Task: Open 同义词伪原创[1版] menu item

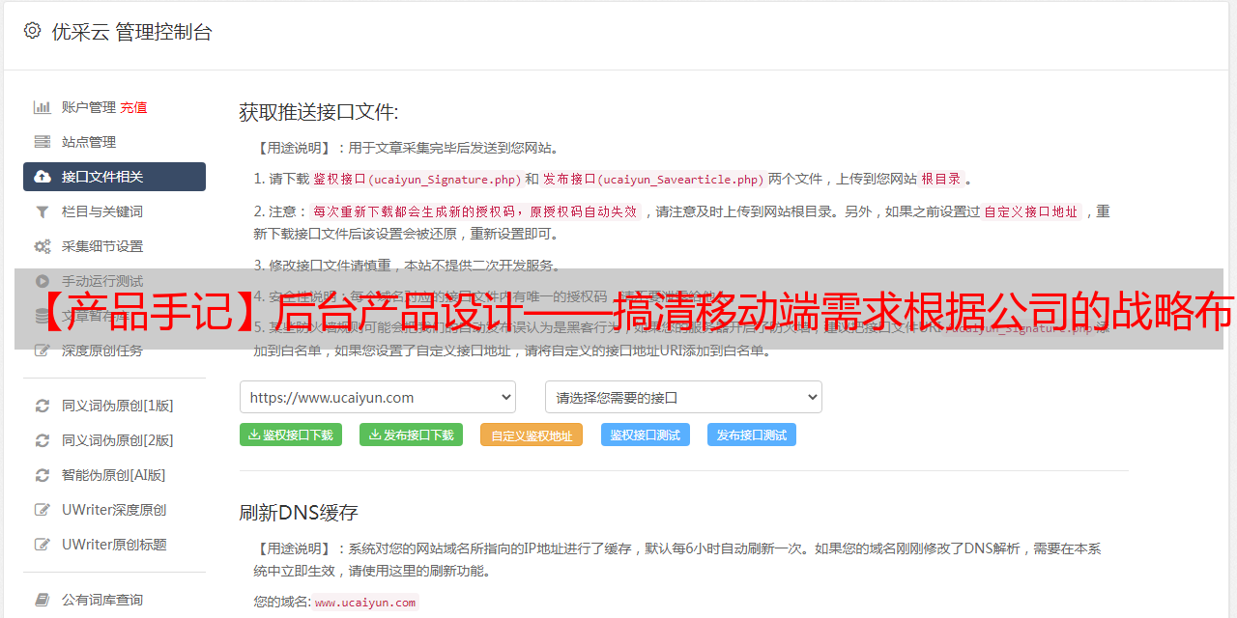Action: coord(118,406)
